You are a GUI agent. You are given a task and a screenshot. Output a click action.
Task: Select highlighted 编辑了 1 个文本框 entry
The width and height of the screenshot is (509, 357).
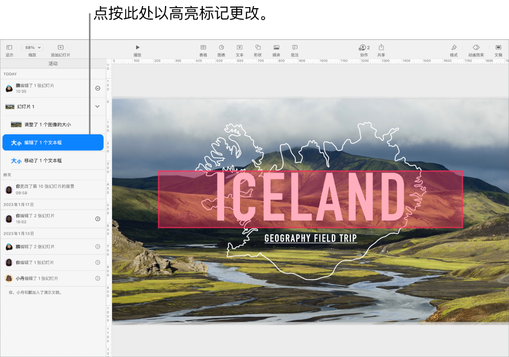pyautogui.click(x=53, y=142)
